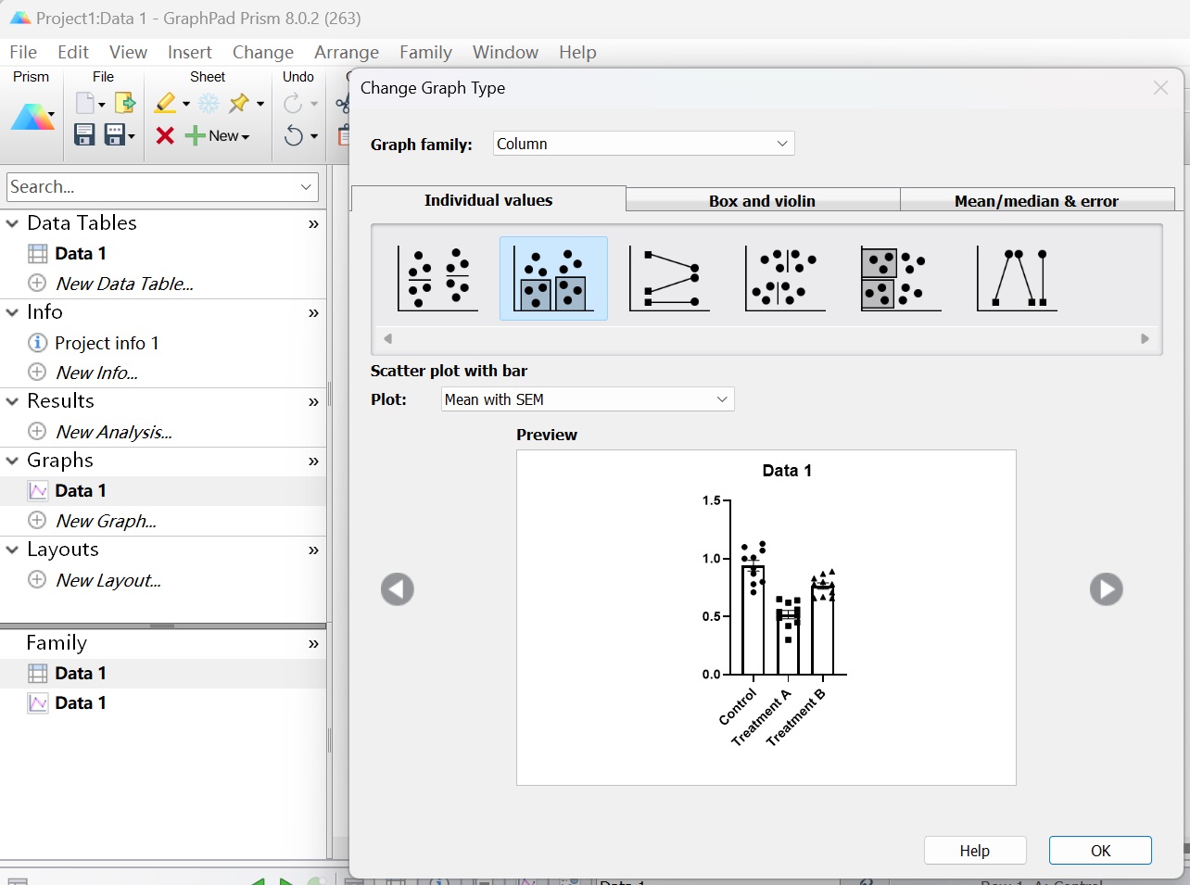Click the red X delete sheet icon
The width and height of the screenshot is (1190, 885).
click(165, 136)
